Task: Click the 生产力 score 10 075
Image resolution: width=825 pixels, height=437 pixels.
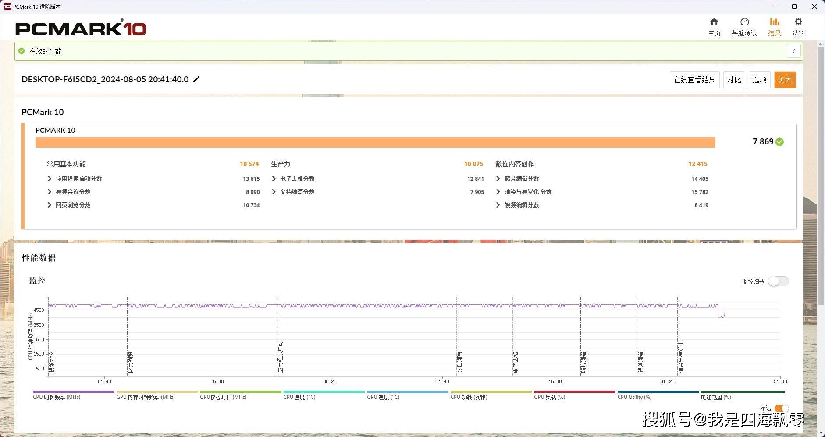Action: [x=473, y=164]
